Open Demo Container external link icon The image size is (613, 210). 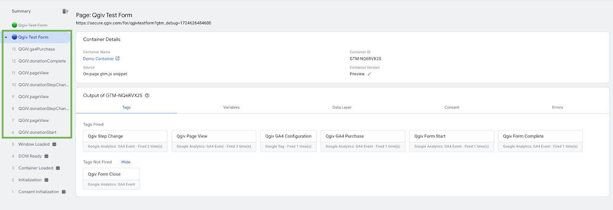118,59
